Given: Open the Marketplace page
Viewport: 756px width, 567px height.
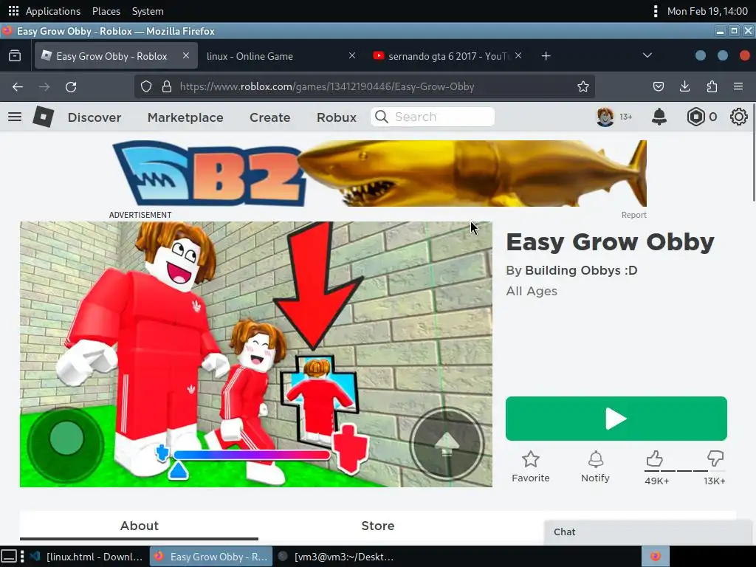Looking at the screenshot, I should tap(185, 117).
